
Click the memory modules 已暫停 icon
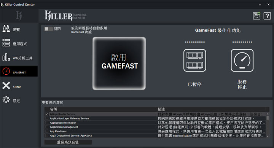point(195,60)
